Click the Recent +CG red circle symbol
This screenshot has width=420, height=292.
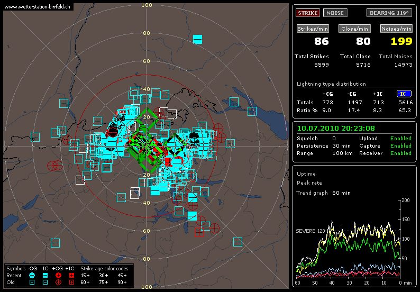coord(58,276)
